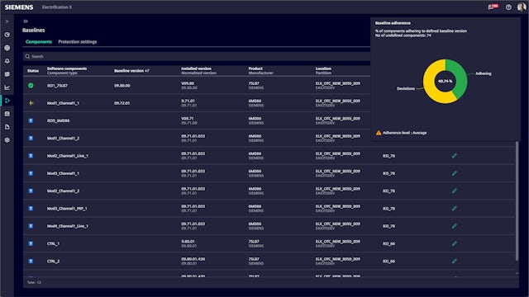Viewport: 529px width, 297px height.
Task: Open the analytics chart icon in sidebar
Action: pos(7,87)
